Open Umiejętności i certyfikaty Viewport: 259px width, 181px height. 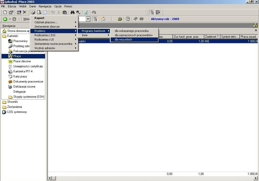(x=26, y=66)
